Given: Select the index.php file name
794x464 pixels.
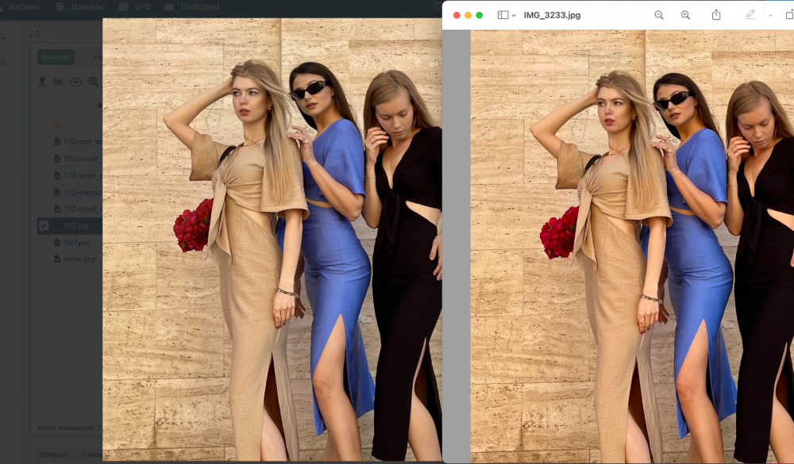Looking at the screenshot, I should pos(79,259).
